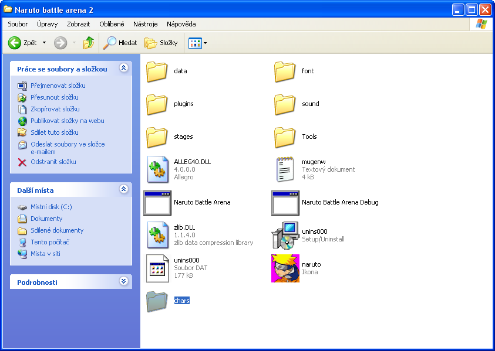The image size is (495, 351).
Task: Click the Složky folders toolbar icon
Action: pyautogui.click(x=150, y=43)
